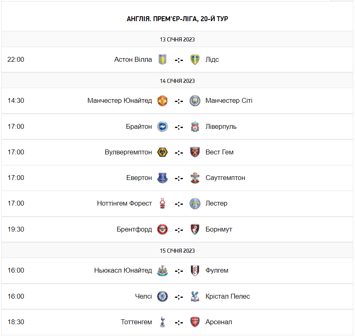
Task: Click the Everton club crest
Action: coord(163,178)
